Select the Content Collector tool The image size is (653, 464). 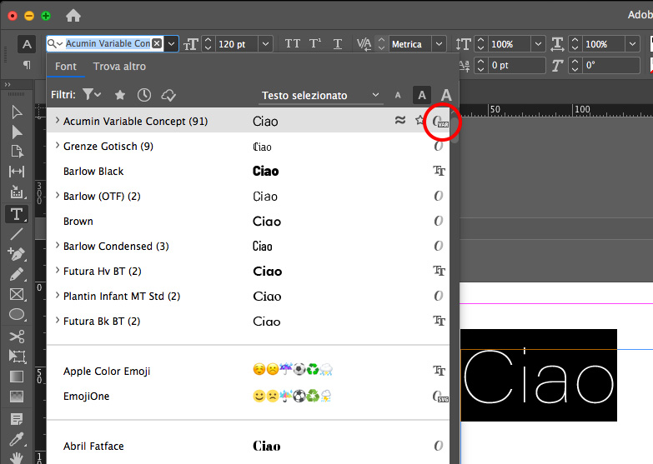pyautogui.click(x=17, y=192)
